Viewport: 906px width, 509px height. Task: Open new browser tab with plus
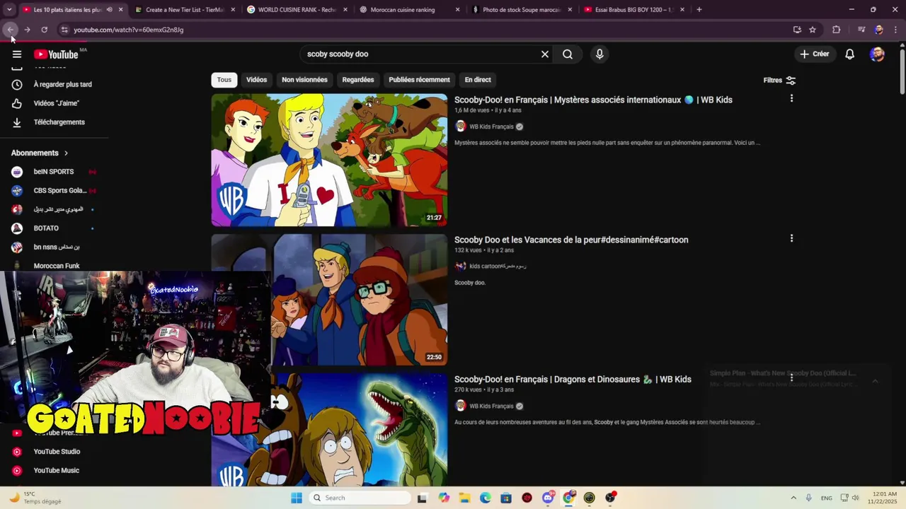pos(699,10)
